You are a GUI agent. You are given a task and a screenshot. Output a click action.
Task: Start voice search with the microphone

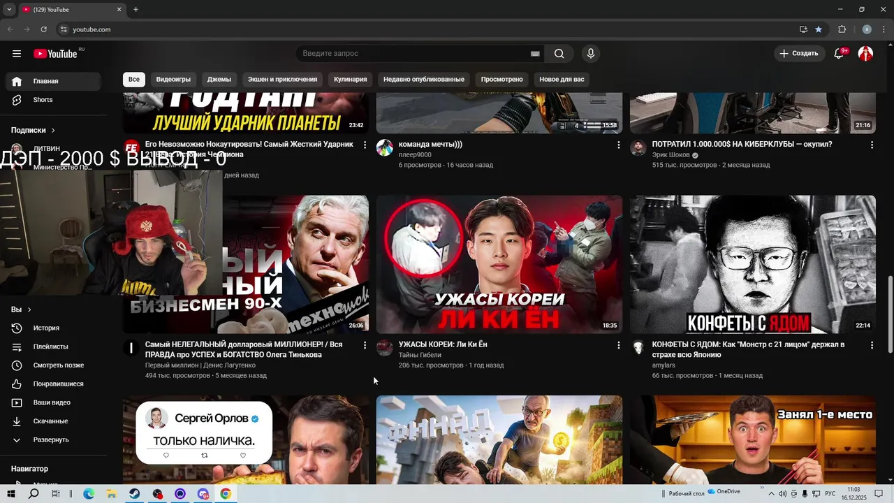pos(591,54)
